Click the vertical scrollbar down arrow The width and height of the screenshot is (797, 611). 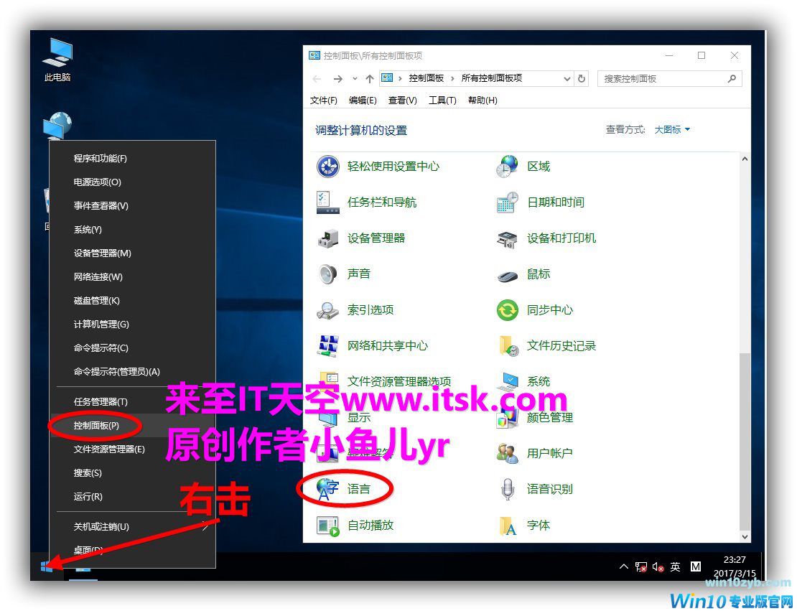pyautogui.click(x=745, y=536)
